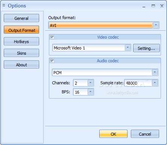Go to the Skins section
Image resolution: width=167 pixels, height=145 pixels.
click(21, 53)
